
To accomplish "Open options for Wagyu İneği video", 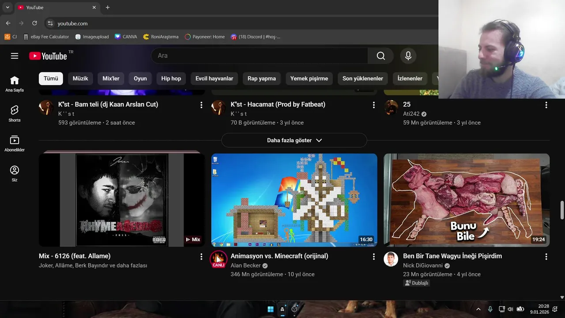I will click(546, 257).
